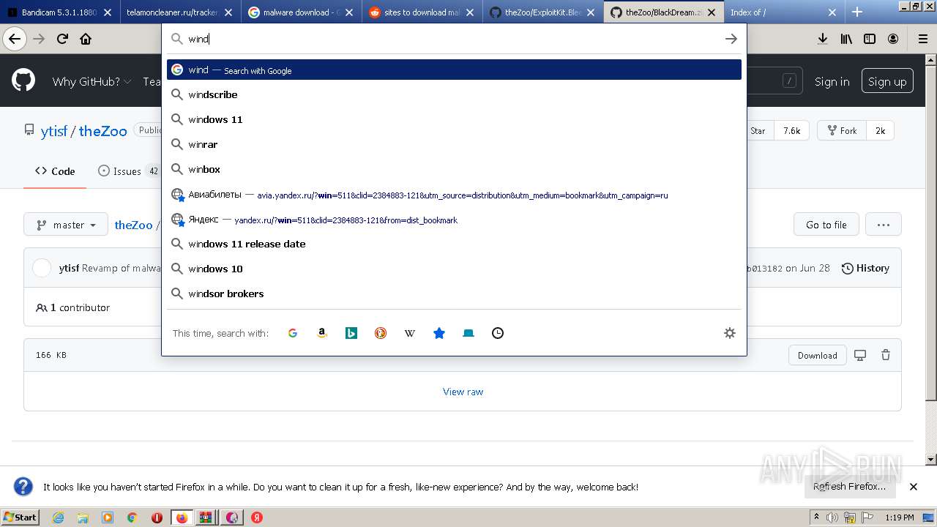Fork the repository with the Fork button

(x=842, y=130)
